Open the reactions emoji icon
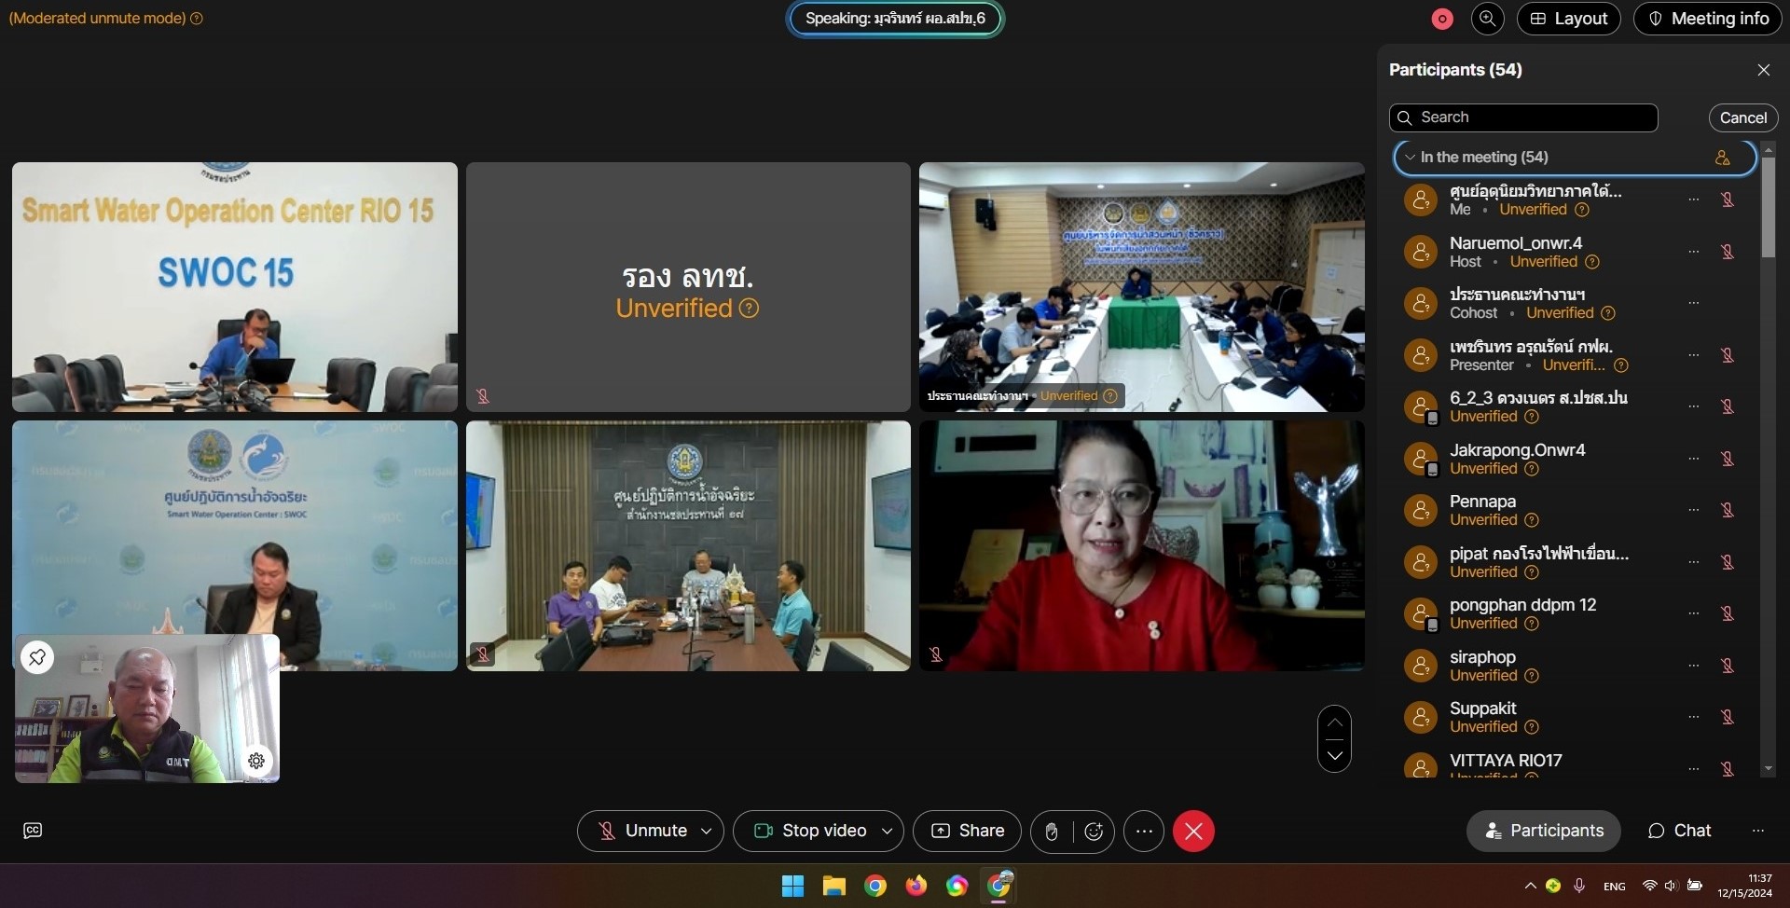Screen dimensions: 1790x908 [x=1094, y=831]
